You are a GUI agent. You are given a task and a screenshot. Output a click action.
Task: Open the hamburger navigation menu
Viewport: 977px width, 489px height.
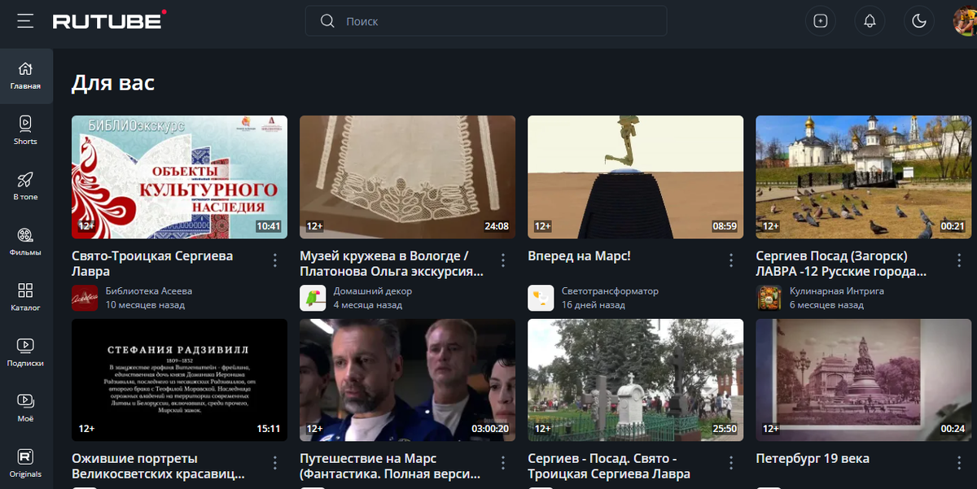(x=25, y=21)
